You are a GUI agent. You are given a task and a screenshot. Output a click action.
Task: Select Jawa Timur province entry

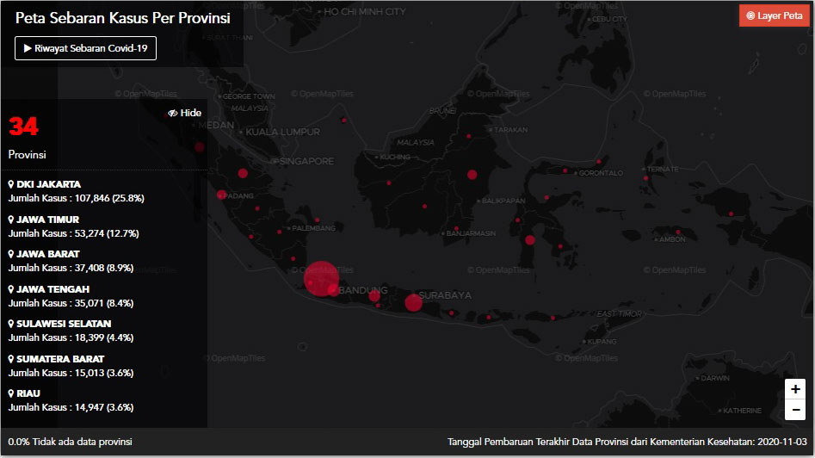point(47,220)
